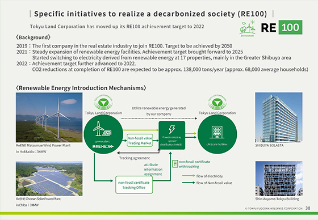Click the Tokyu Land Corporation logo above power plant
The image size is (318, 220).
pyautogui.click(x=103, y=102)
